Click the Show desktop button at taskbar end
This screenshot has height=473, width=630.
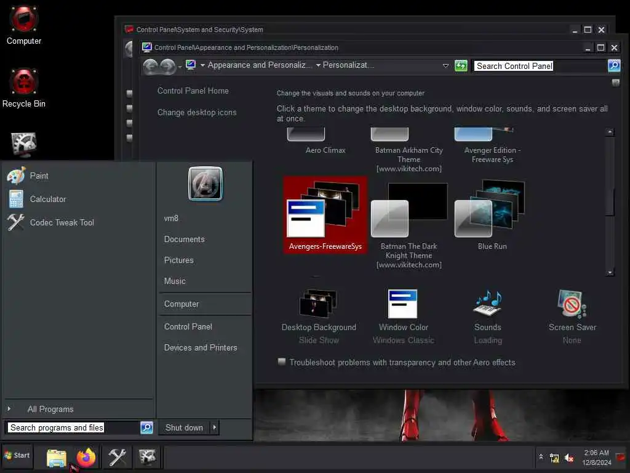621,458
